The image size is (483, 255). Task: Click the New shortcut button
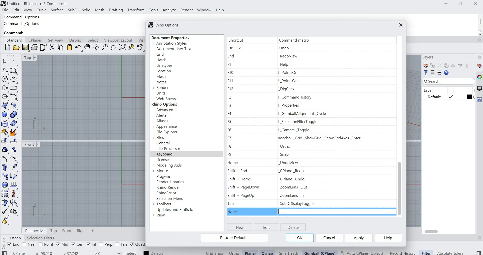(x=240, y=227)
